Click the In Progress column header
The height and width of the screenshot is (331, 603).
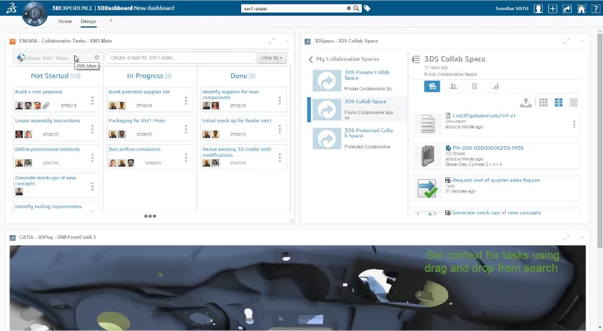(x=149, y=76)
